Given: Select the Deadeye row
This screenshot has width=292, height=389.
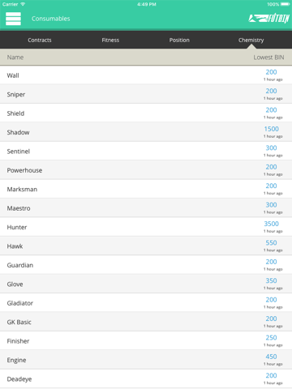Looking at the screenshot, I should pos(146,378).
